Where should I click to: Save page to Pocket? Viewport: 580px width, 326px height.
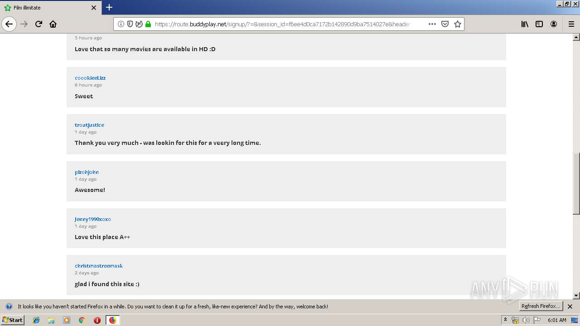[445, 24]
